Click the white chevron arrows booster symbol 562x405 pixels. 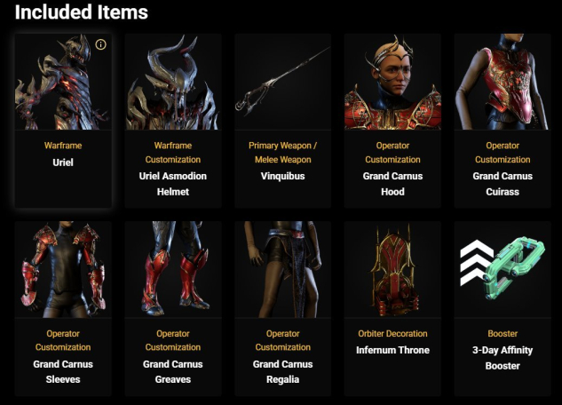click(476, 263)
